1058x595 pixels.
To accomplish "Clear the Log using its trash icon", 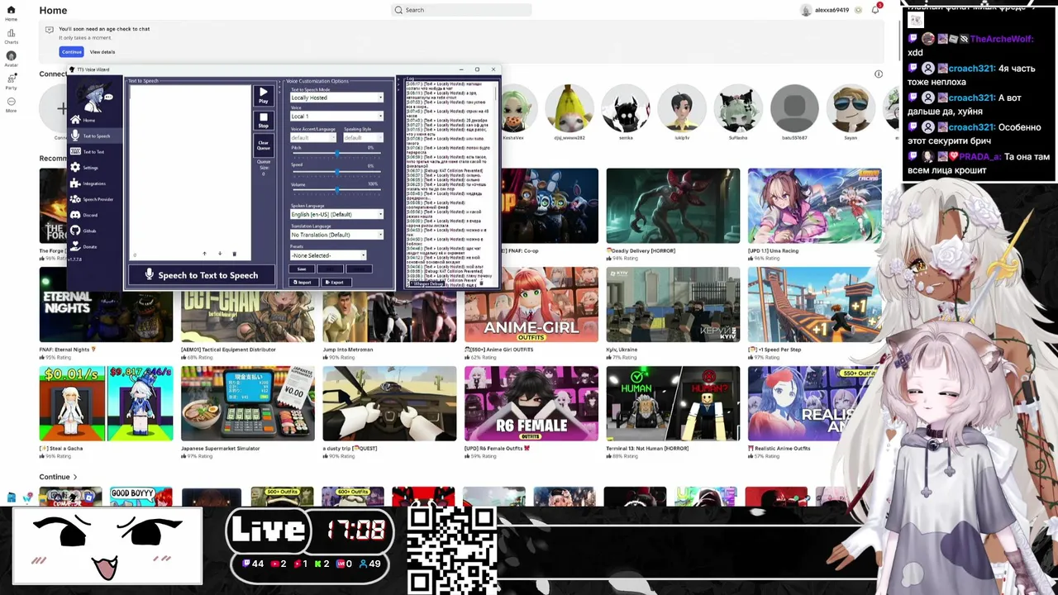I will click(481, 283).
